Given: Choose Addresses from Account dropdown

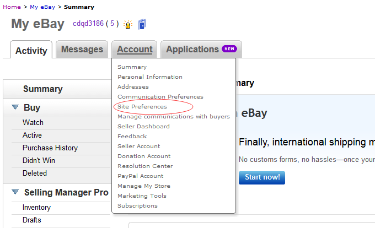Looking at the screenshot, I should (133, 87).
